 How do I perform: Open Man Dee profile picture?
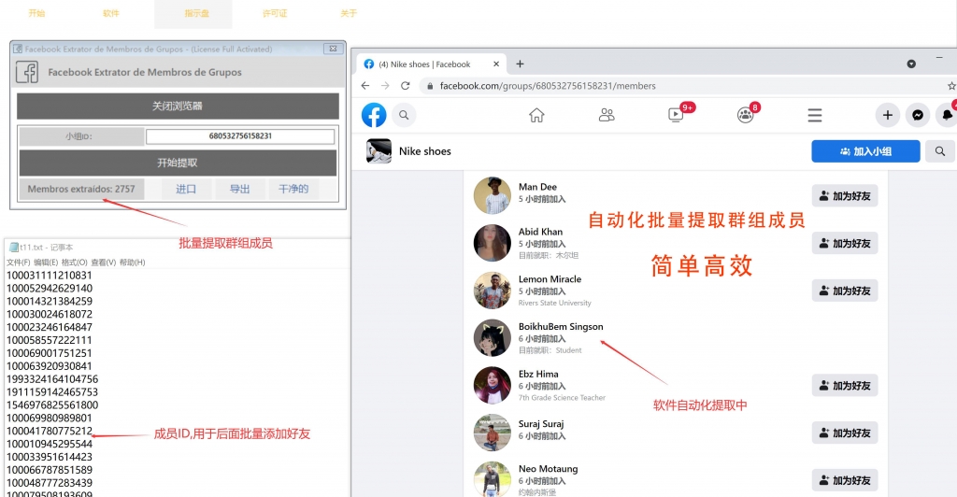[x=492, y=196]
